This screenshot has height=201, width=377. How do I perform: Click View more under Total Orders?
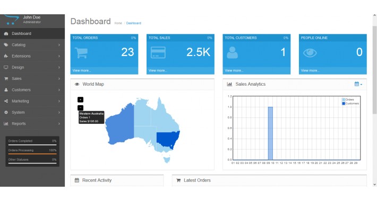pyautogui.click(x=82, y=71)
